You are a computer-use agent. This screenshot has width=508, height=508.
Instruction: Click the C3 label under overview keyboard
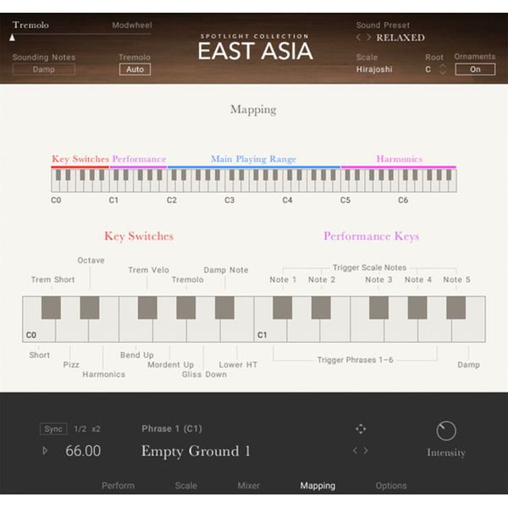point(229,200)
